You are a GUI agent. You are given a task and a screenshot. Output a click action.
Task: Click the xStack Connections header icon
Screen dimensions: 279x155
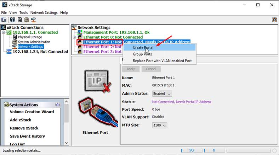tap(4, 27)
